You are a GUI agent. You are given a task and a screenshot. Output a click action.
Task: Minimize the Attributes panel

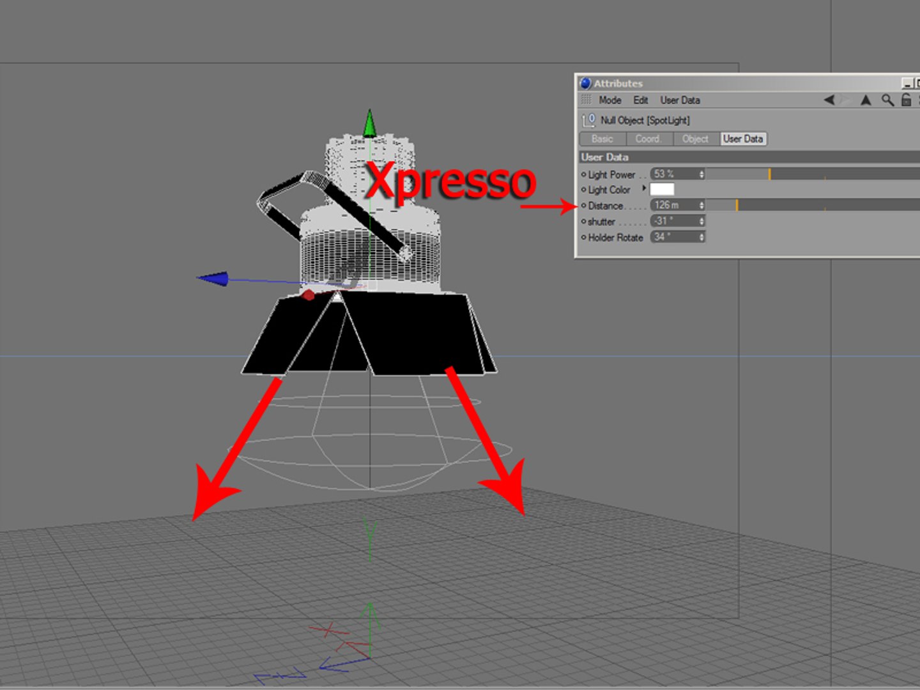point(907,83)
